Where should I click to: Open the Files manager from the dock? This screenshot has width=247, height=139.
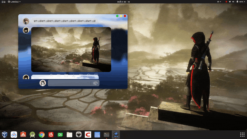tap(69, 135)
